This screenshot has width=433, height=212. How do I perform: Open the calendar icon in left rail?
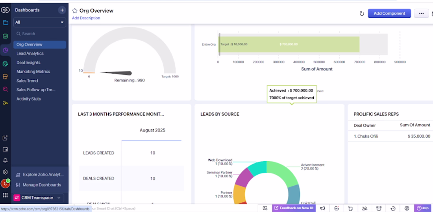(5, 149)
